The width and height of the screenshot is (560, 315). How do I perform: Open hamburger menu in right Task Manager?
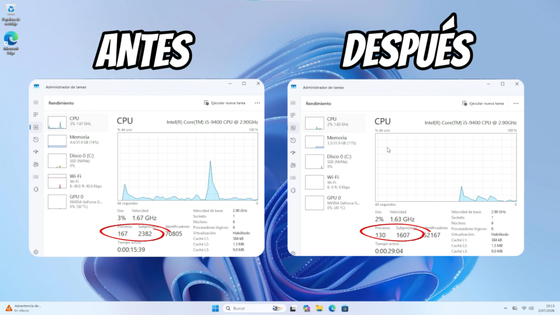(293, 103)
